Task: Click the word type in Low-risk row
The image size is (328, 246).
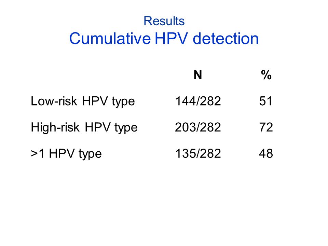Action: [x=123, y=102]
